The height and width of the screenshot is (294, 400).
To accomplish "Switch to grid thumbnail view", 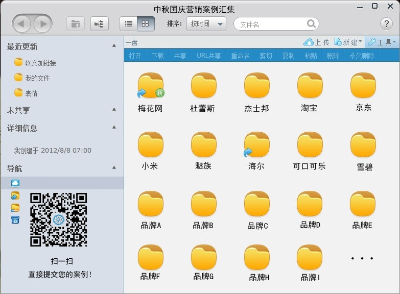I will pos(146,23).
